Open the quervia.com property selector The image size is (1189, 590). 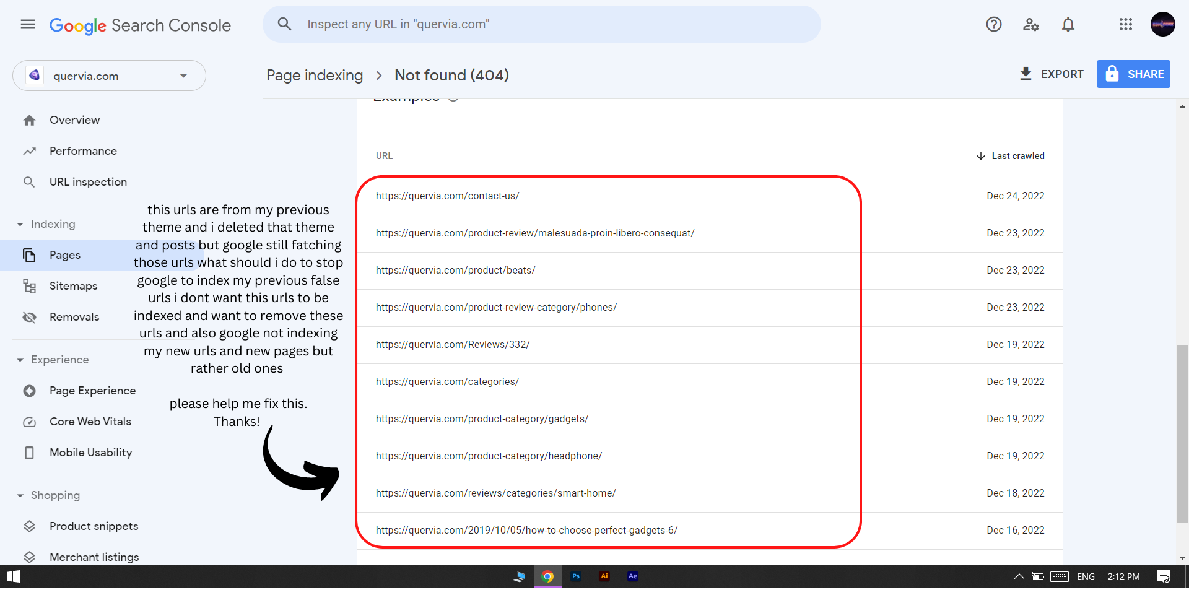click(x=109, y=76)
